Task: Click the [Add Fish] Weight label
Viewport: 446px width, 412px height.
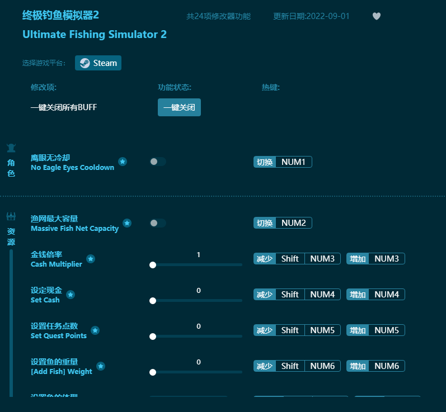Action: (62, 372)
